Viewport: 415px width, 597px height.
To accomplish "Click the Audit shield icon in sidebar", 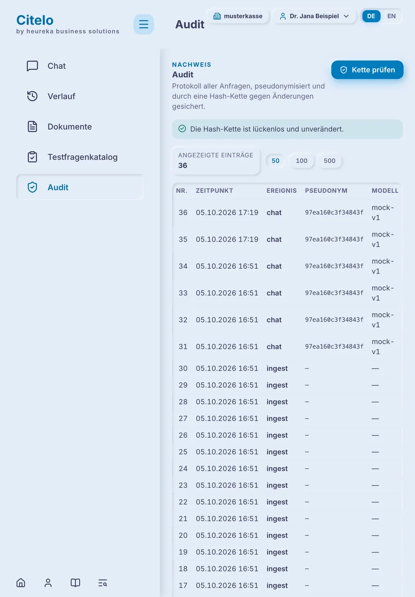I will pyautogui.click(x=32, y=187).
